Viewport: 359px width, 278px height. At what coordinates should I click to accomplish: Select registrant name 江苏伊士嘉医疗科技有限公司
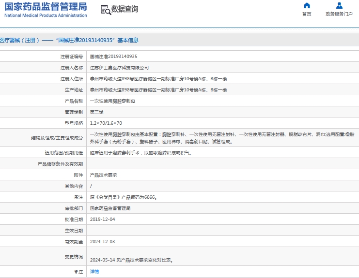pyautogui.click(x=119, y=68)
